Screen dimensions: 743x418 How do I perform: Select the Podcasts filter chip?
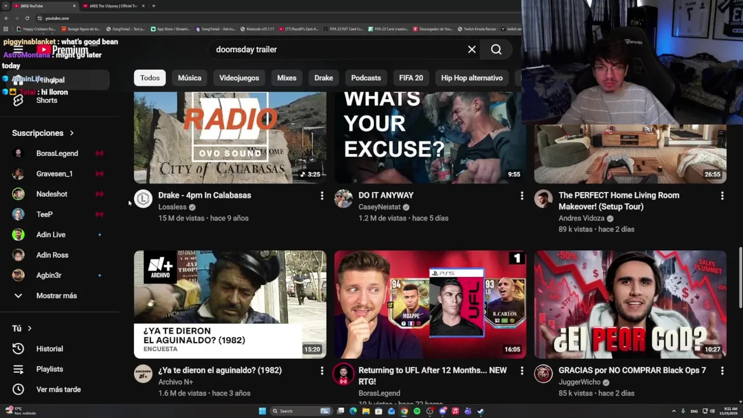tap(366, 78)
